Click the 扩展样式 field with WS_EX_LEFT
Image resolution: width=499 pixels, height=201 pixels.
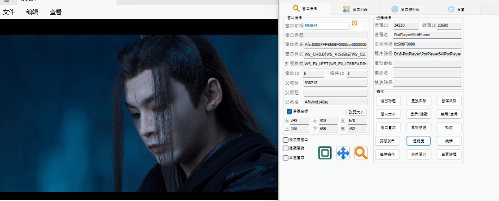pos(335,64)
